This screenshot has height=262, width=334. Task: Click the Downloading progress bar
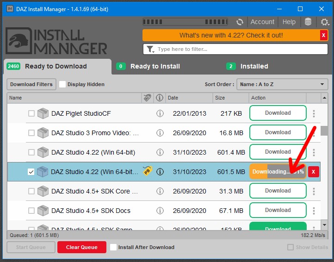click(278, 172)
